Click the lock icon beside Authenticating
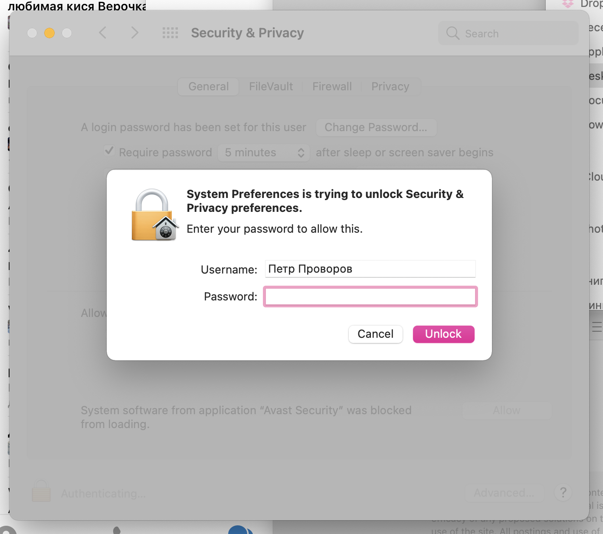This screenshot has width=603, height=534. click(41, 491)
